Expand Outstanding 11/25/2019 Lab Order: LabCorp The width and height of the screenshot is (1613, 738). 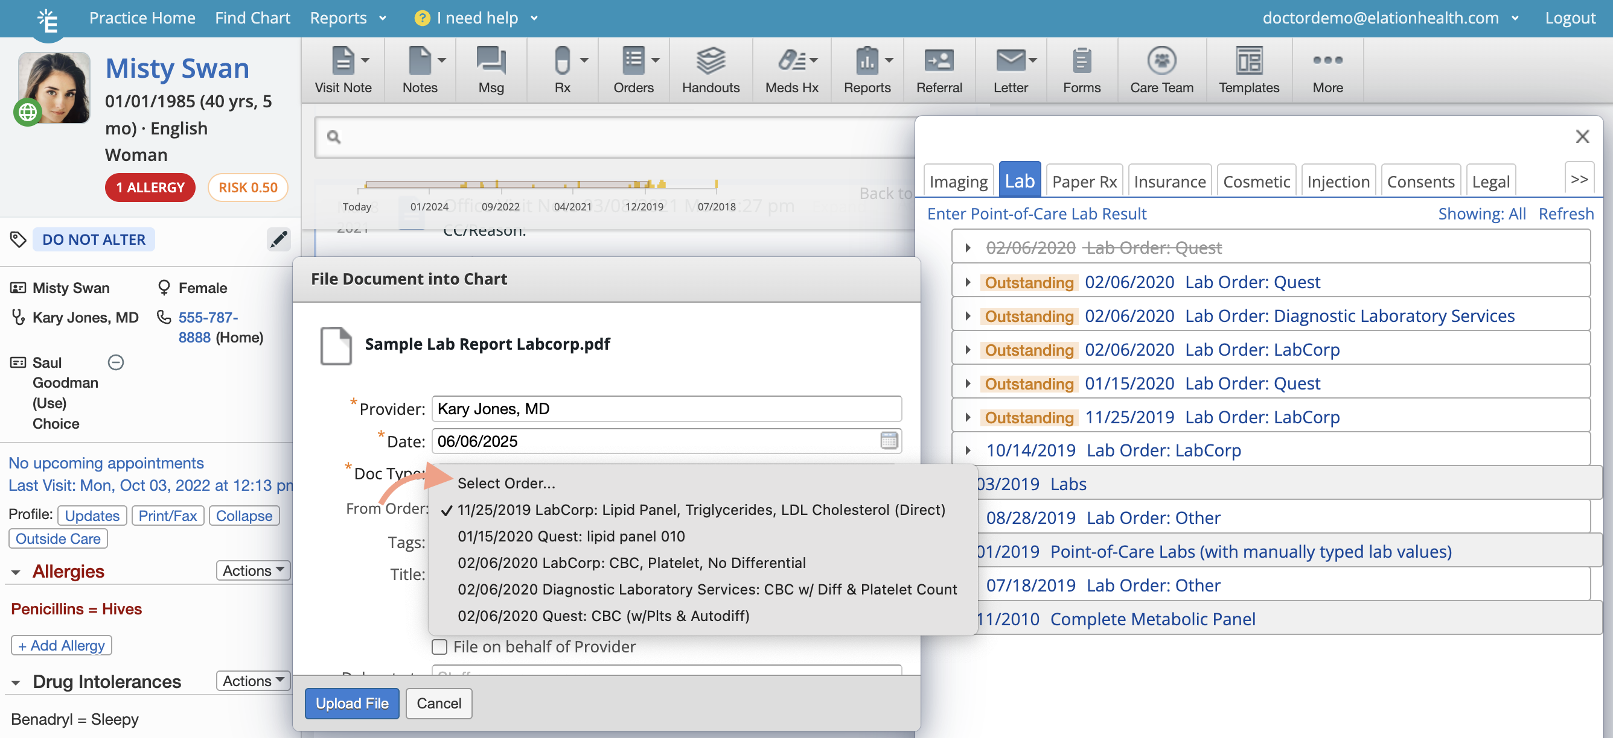[968, 417]
